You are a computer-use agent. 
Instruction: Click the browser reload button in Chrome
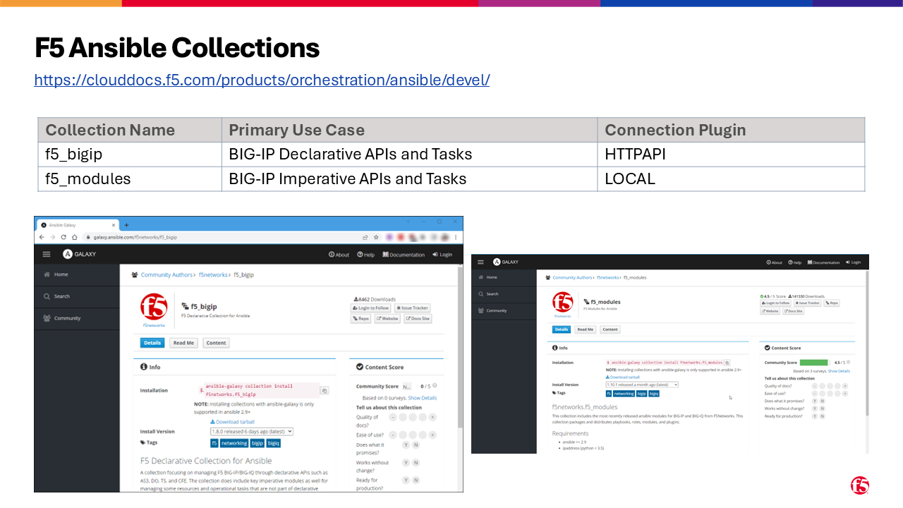(63, 237)
